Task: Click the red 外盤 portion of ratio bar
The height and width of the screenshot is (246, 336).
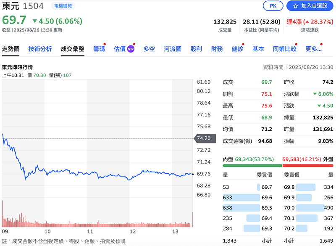Action: coord(308,166)
